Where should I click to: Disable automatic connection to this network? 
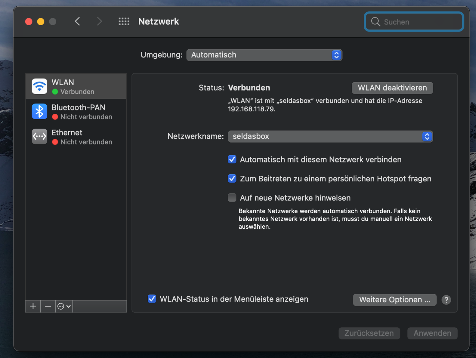232,159
